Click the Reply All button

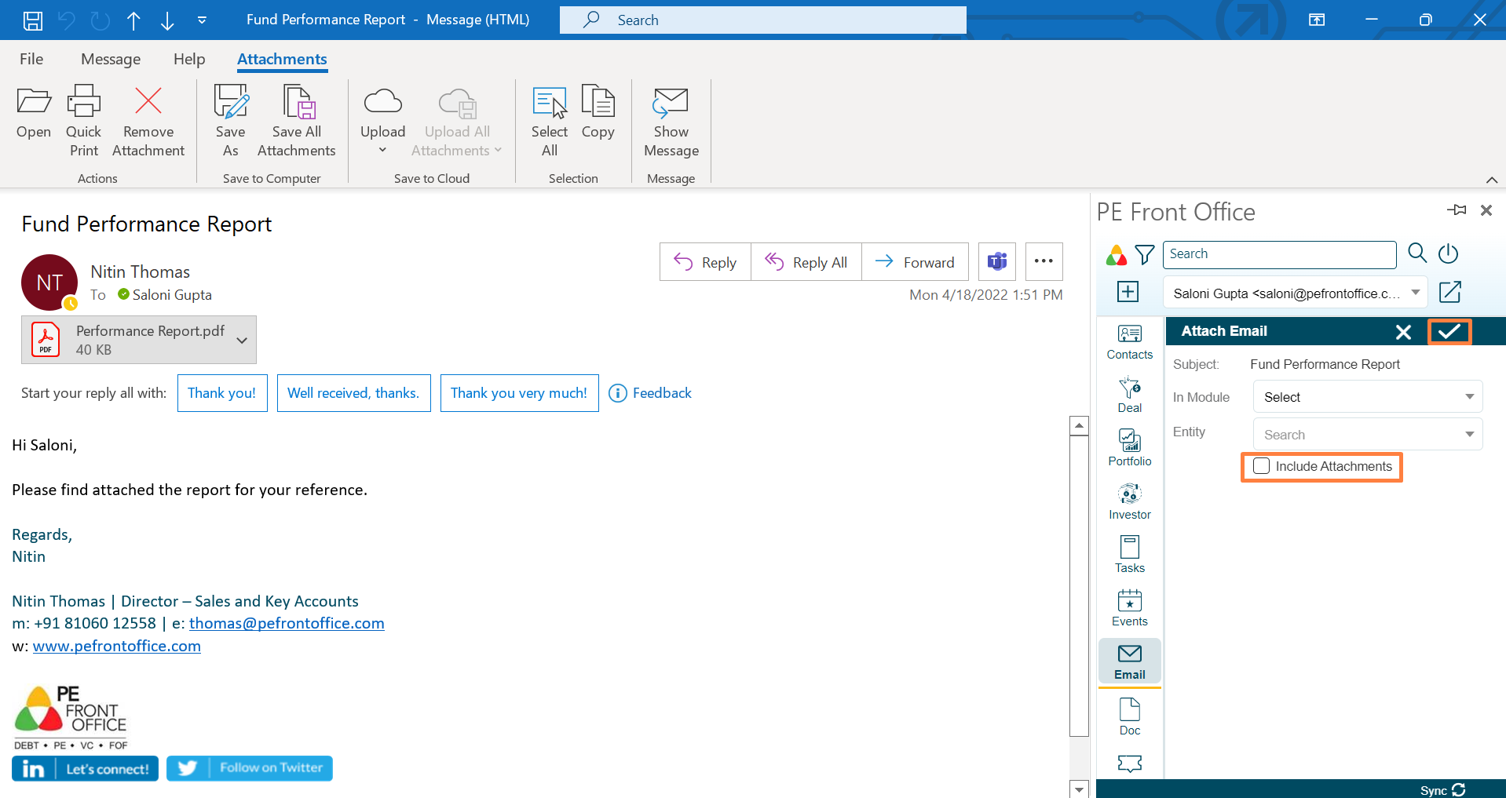[806, 262]
